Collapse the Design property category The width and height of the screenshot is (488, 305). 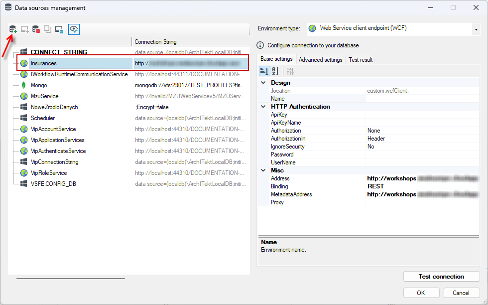(x=263, y=83)
